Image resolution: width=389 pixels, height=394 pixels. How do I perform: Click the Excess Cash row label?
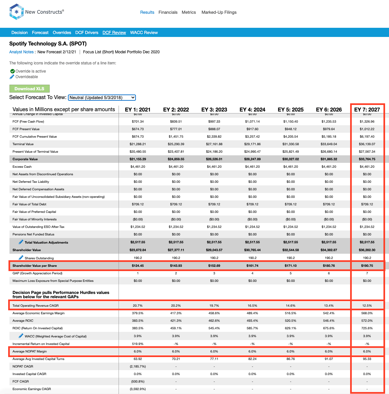[22, 167]
